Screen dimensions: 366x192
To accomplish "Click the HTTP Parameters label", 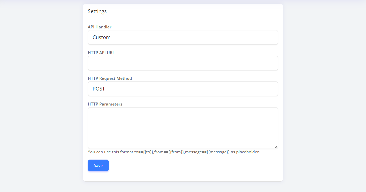I will pyautogui.click(x=105, y=104).
